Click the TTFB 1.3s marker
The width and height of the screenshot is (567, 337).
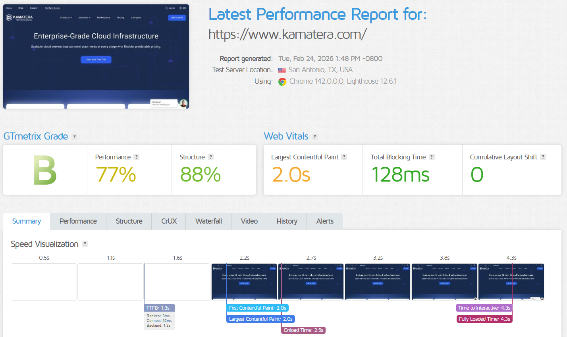click(x=159, y=308)
